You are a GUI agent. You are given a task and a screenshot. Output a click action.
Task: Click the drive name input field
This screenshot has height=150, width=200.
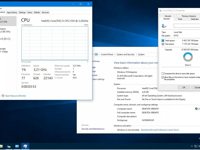(x=187, y=26)
